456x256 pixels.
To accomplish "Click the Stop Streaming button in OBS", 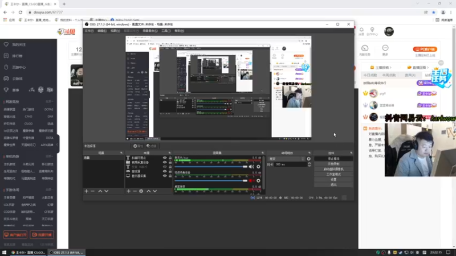I will (x=333, y=159).
